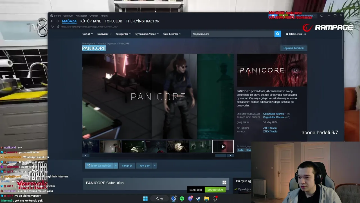Open the Kategoriler dropdown
The width and height of the screenshot is (360, 203).
(123, 34)
